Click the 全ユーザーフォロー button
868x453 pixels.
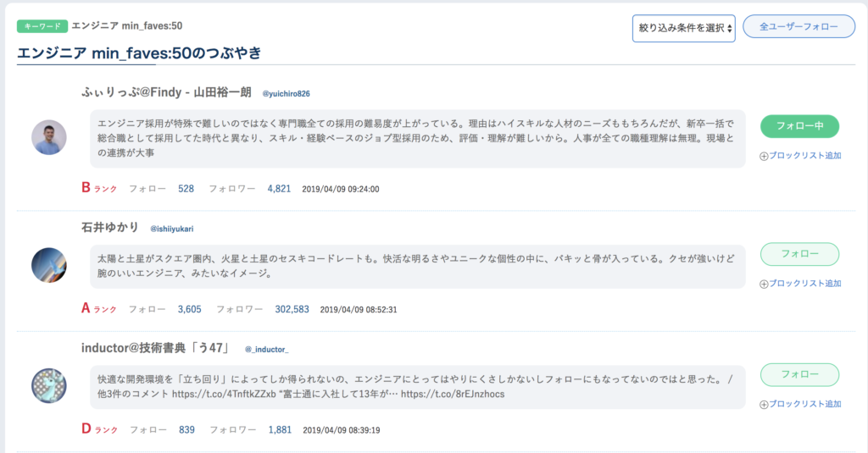point(798,27)
